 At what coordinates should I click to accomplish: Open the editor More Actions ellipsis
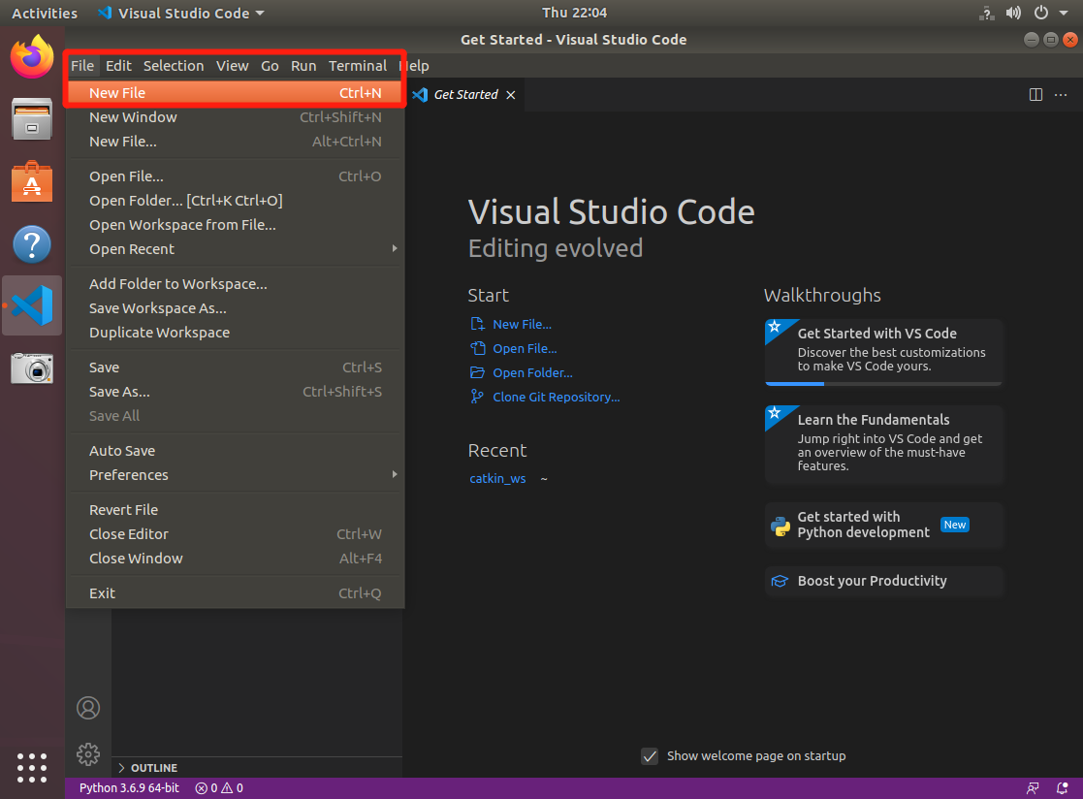tap(1061, 95)
